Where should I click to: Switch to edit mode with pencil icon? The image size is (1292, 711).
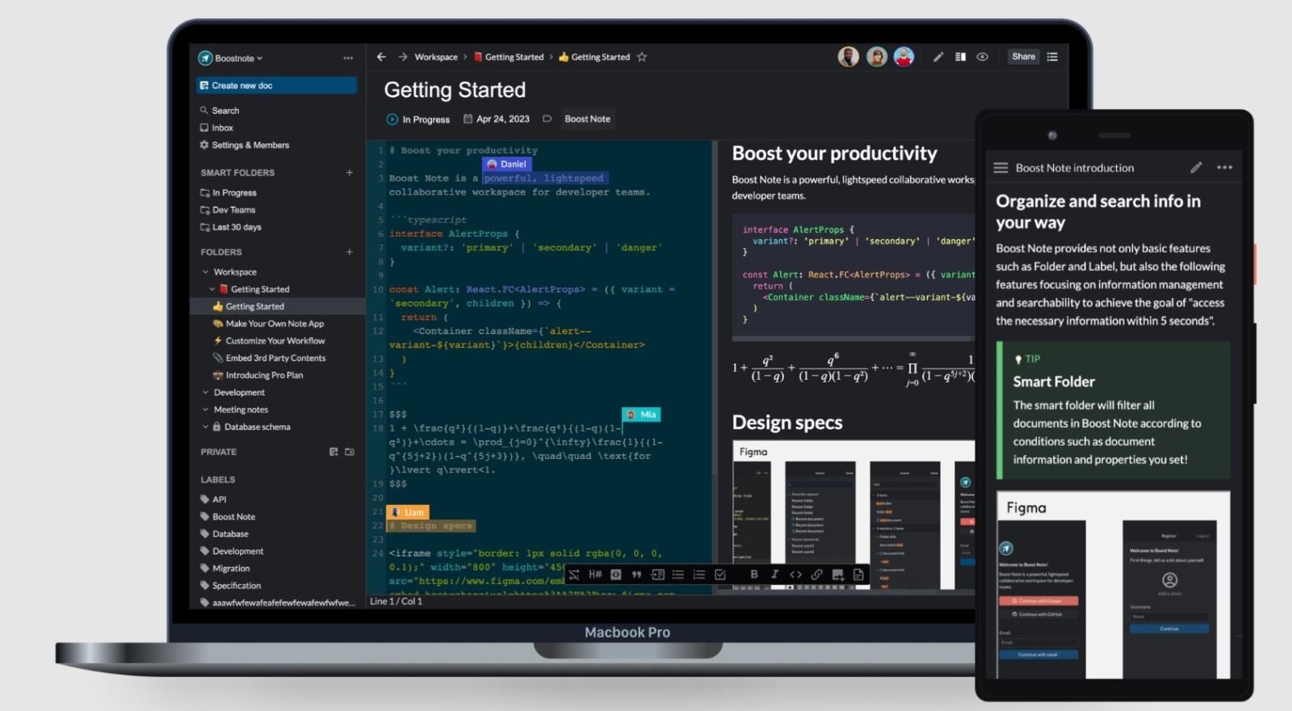[x=938, y=57]
